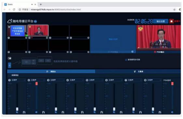Open channel 1 stereo mode dropdown

click(x=18, y=80)
